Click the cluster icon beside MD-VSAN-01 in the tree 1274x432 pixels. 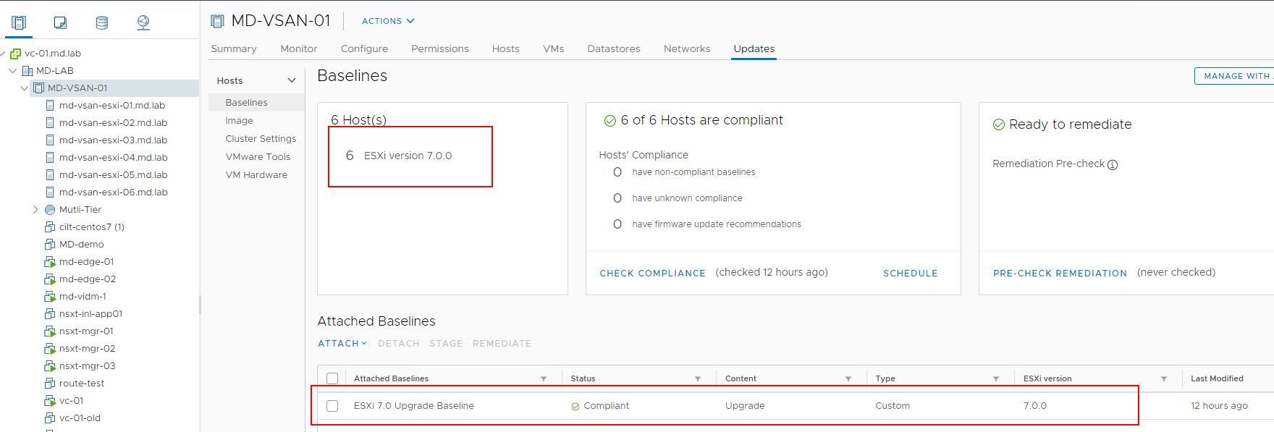point(39,88)
